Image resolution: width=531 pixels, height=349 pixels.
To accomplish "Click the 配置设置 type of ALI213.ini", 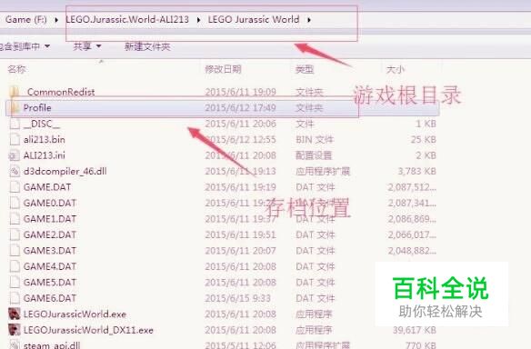I will 314,155.
